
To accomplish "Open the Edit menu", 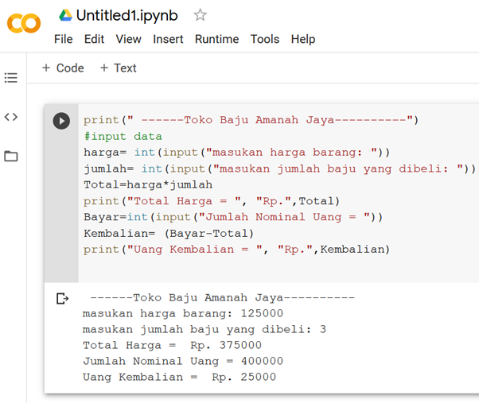I will coord(94,39).
